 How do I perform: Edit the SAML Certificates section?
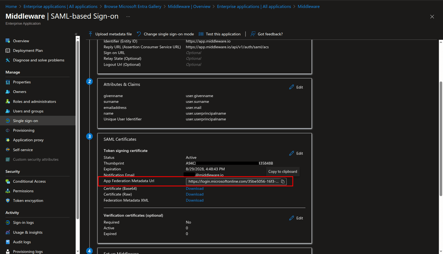[x=296, y=153]
